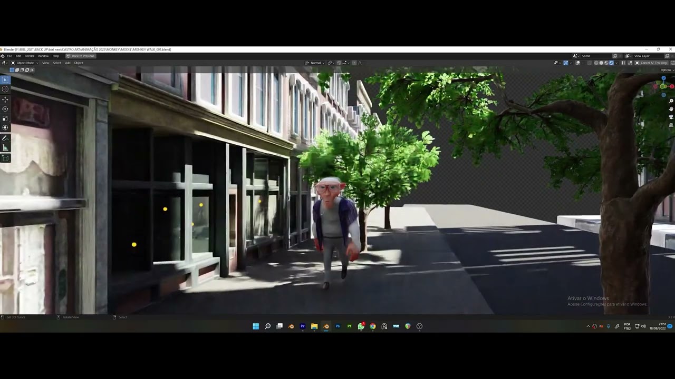The height and width of the screenshot is (379, 675).
Task: Select the Add Cube tool
Action: 5,158
